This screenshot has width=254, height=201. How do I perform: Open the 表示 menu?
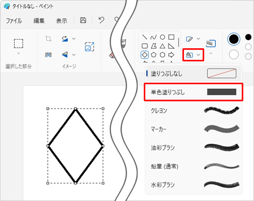click(61, 21)
